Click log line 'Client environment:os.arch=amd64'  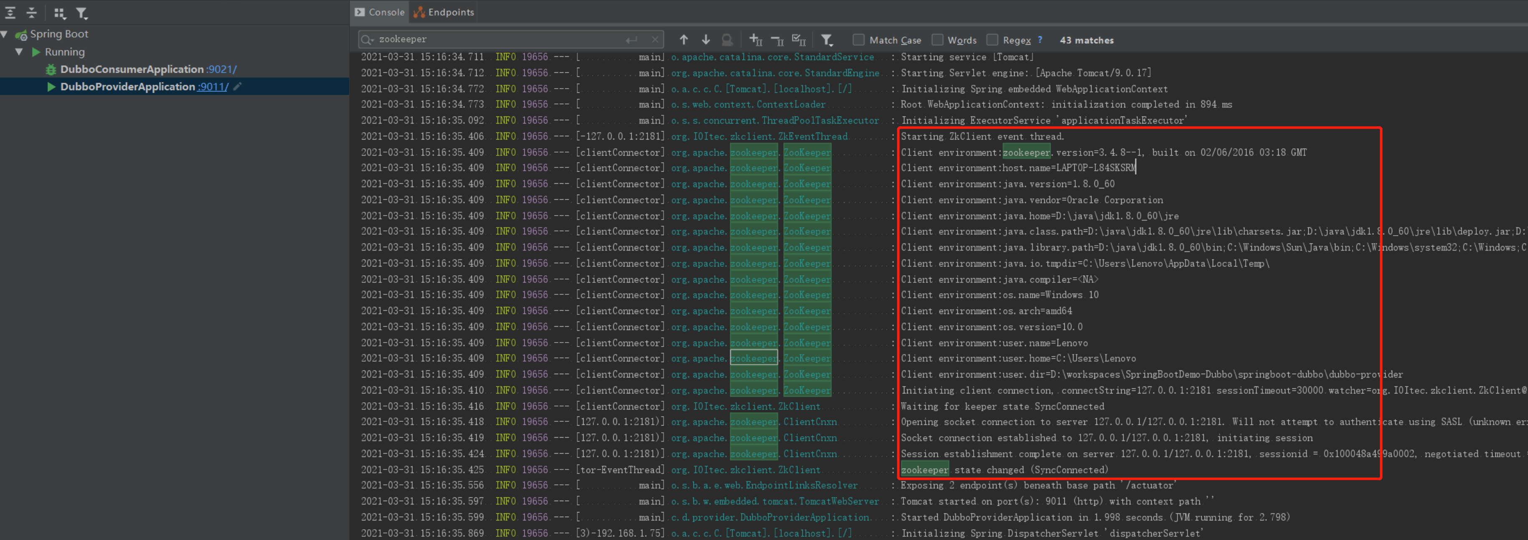(x=987, y=311)
